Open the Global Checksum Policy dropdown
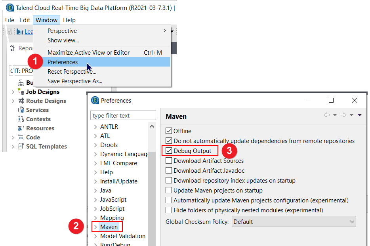Screen dimensions: 370x246 click(294, 222)
